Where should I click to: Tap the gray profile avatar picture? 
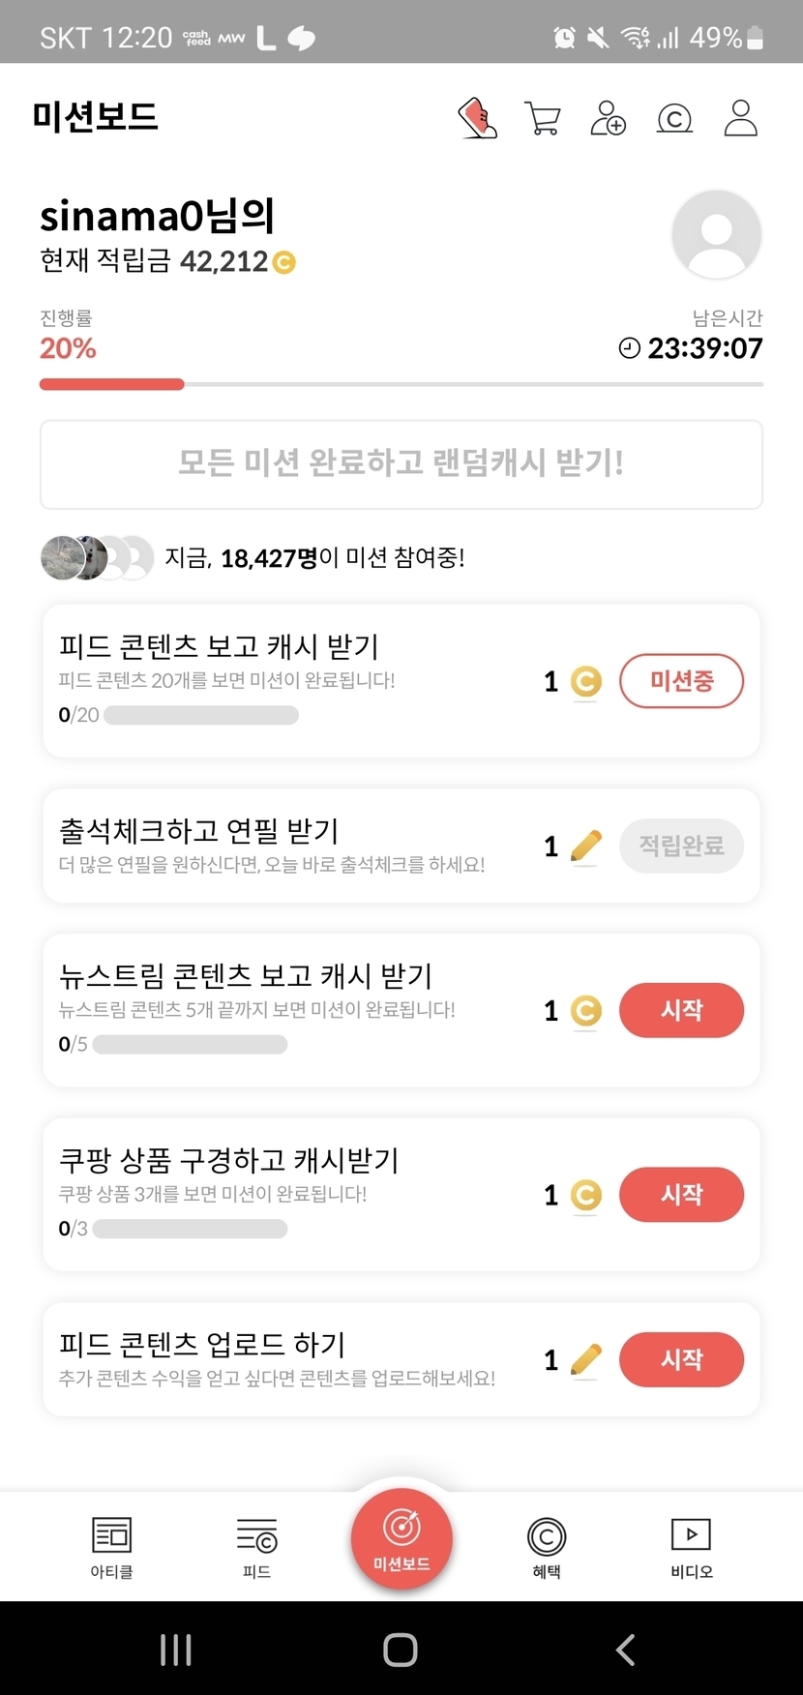[716, 235]
